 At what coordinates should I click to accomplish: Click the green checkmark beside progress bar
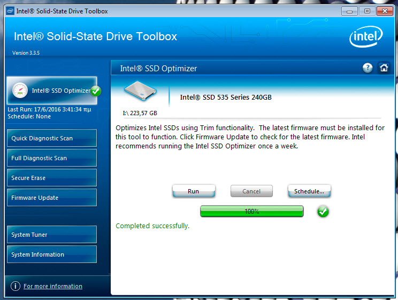click(x=323, y=212)
